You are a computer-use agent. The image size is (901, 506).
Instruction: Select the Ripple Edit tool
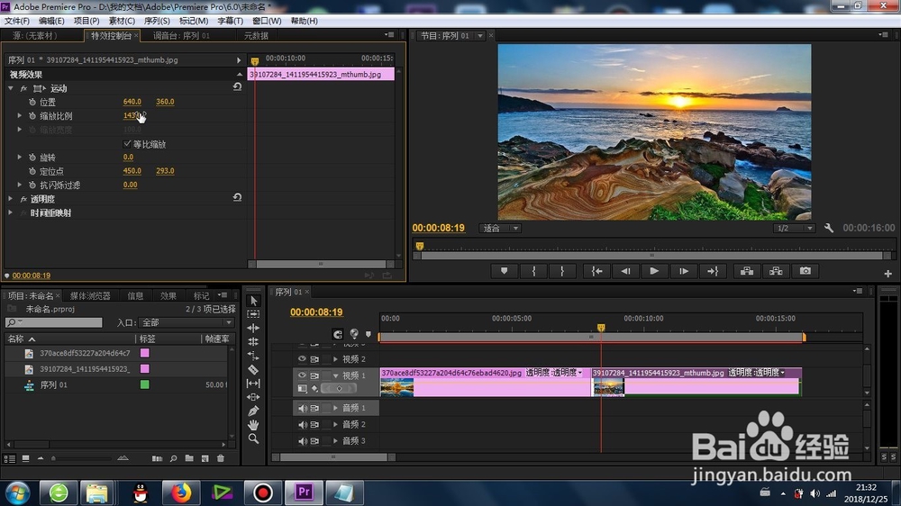(253, 328)
